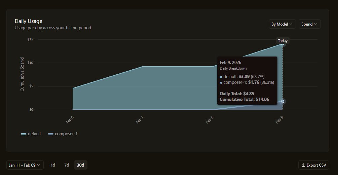Click the chevron in the Spend dropdown
Image resolution: width=338 pixels, height=175 pixels.
click(316, 24)
